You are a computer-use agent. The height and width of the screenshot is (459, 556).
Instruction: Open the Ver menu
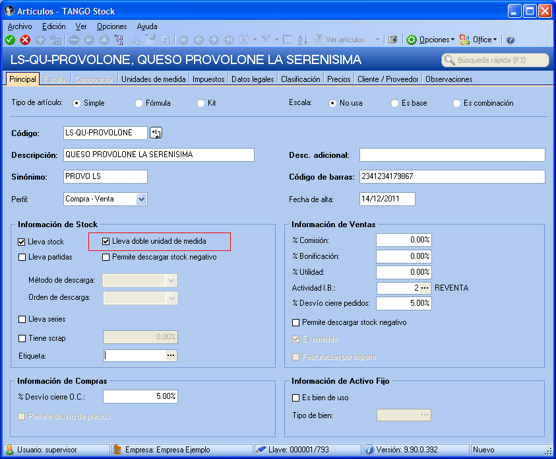[x=81, y=26]
